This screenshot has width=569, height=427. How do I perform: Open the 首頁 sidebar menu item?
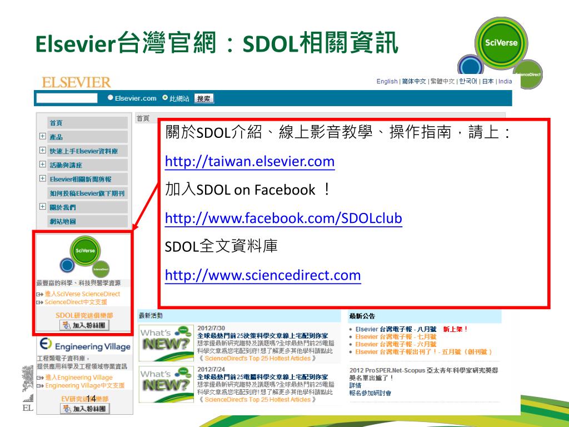(87, 123)
